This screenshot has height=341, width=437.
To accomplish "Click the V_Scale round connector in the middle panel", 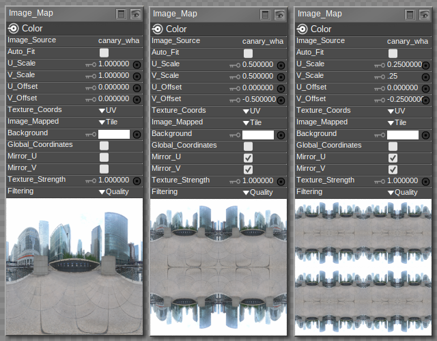I will (281, 77).
